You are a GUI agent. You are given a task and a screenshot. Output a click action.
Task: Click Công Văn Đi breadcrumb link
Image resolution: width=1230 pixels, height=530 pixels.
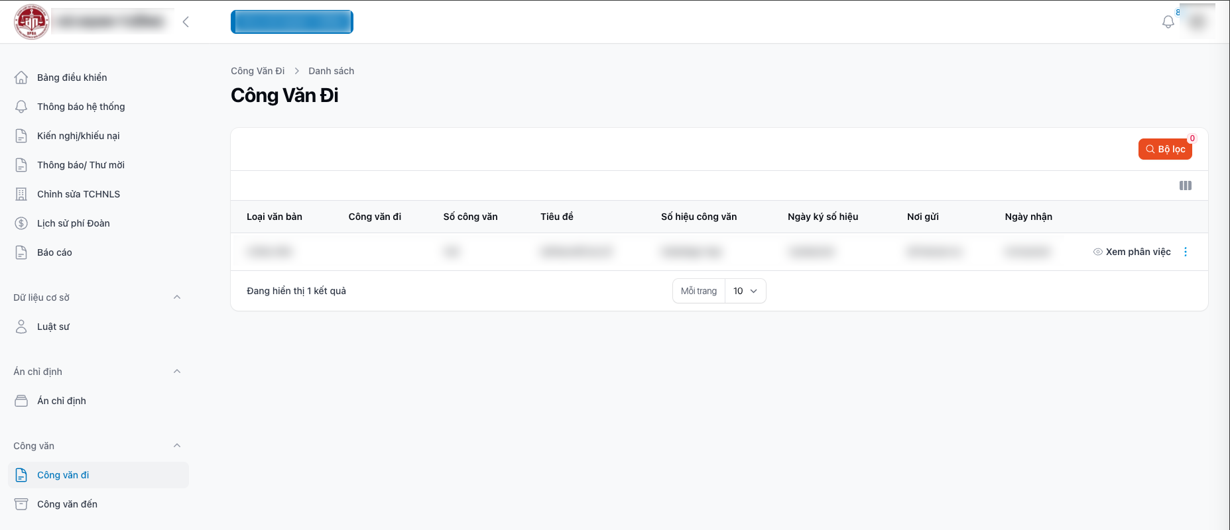coord(257,71)
